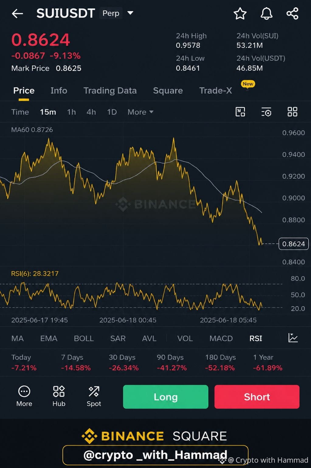
Task: Tap the 180 Days -52.18% performance
Action: pyautogui.click(x=220, y=363)
